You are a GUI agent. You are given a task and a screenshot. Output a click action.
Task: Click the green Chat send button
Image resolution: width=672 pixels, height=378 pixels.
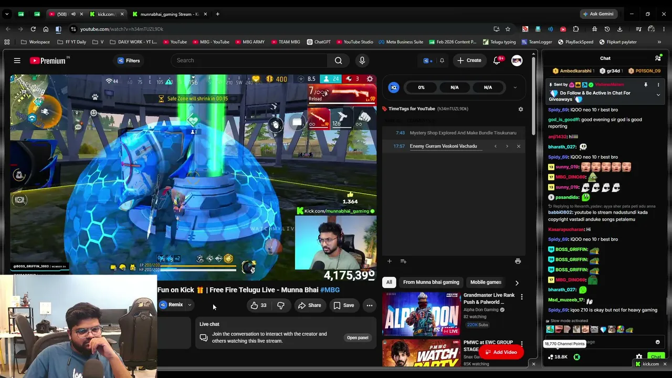(656, 357)
